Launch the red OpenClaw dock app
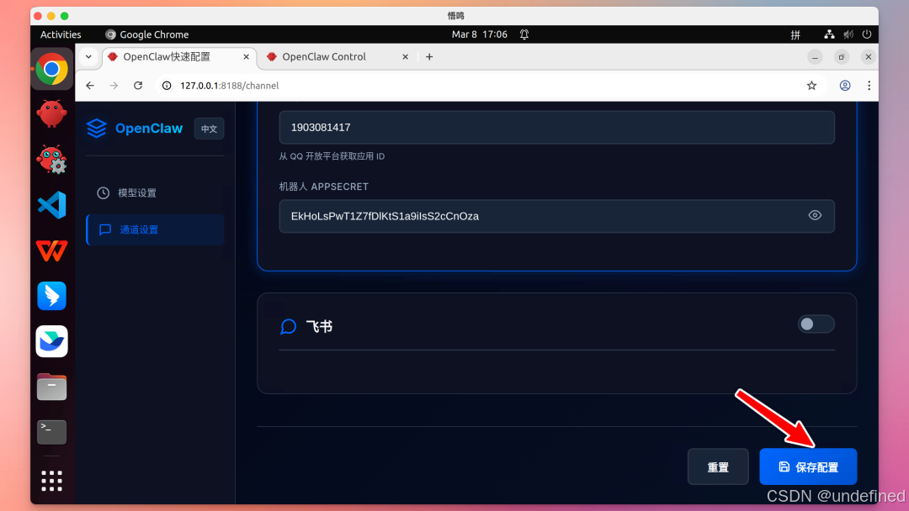 51,114
